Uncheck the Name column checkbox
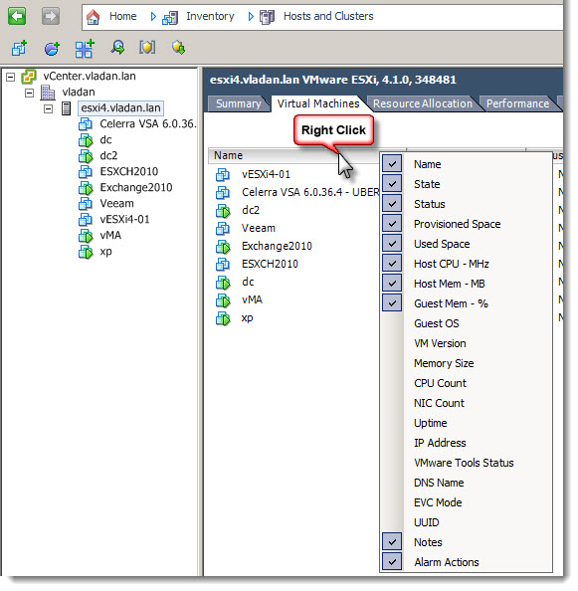Viewport: 578px width, 591px height. point(392,164)
